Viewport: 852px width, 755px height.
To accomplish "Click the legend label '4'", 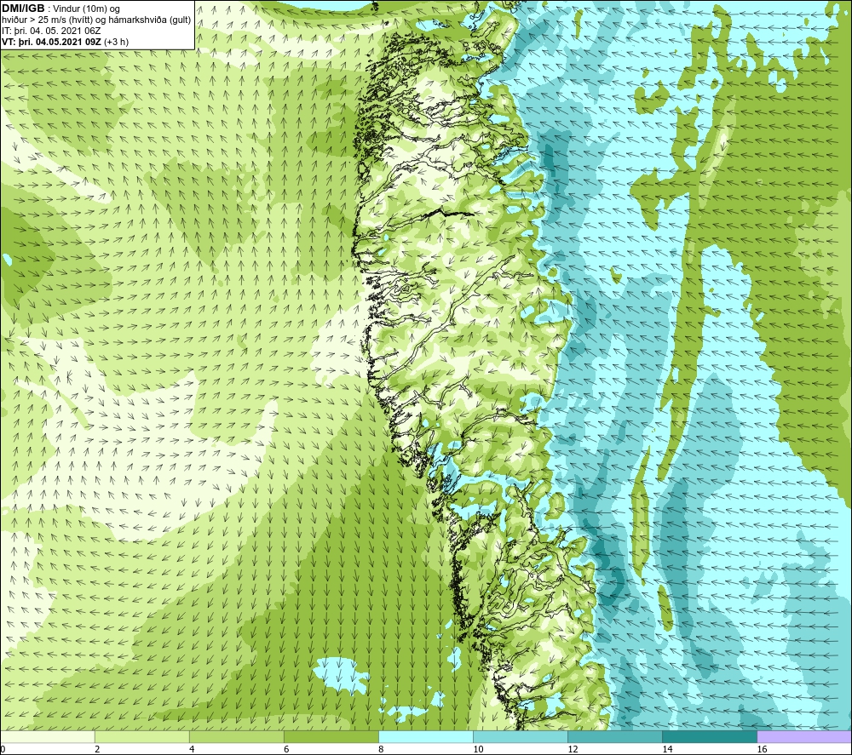I will [191, 749].
